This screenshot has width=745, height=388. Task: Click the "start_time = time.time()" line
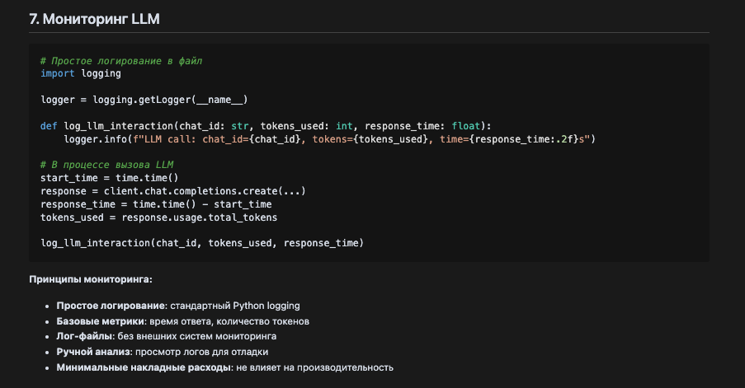coord(110,178)
